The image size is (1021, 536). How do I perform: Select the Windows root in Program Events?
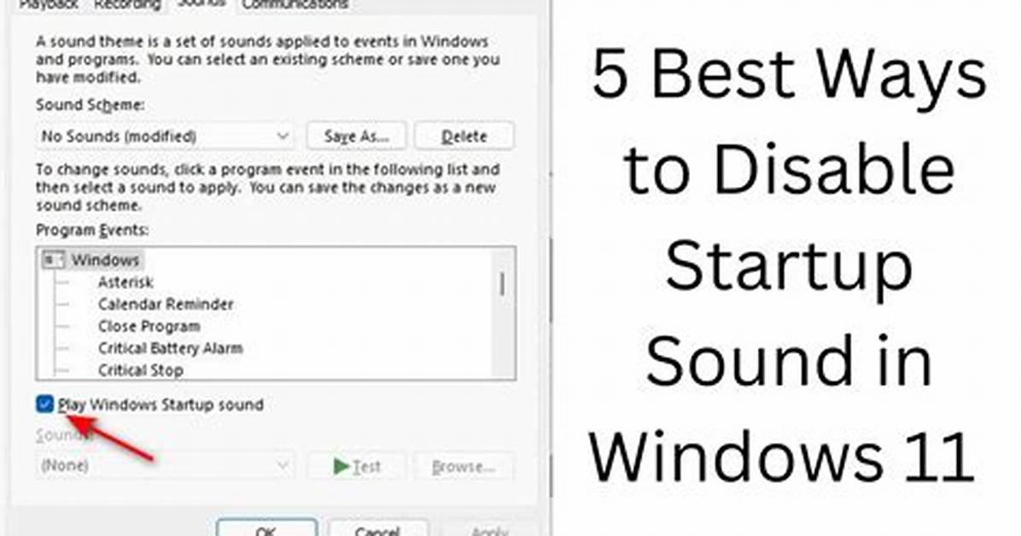tap(105, 259)
